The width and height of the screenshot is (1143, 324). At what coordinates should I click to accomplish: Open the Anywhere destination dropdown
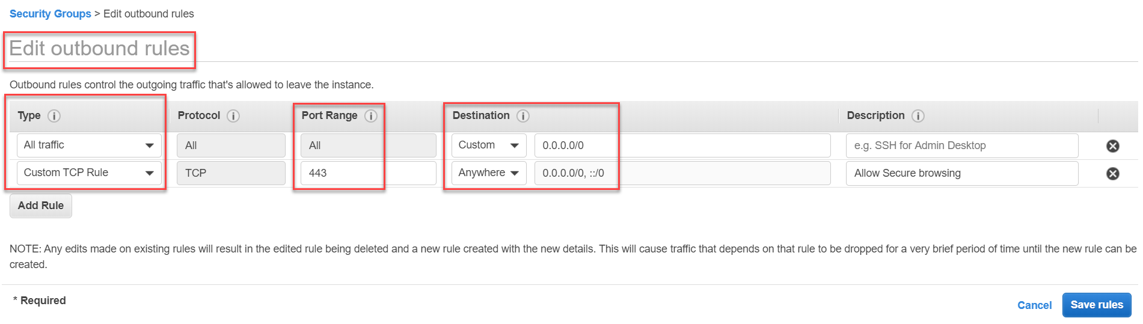click(489, 173)
